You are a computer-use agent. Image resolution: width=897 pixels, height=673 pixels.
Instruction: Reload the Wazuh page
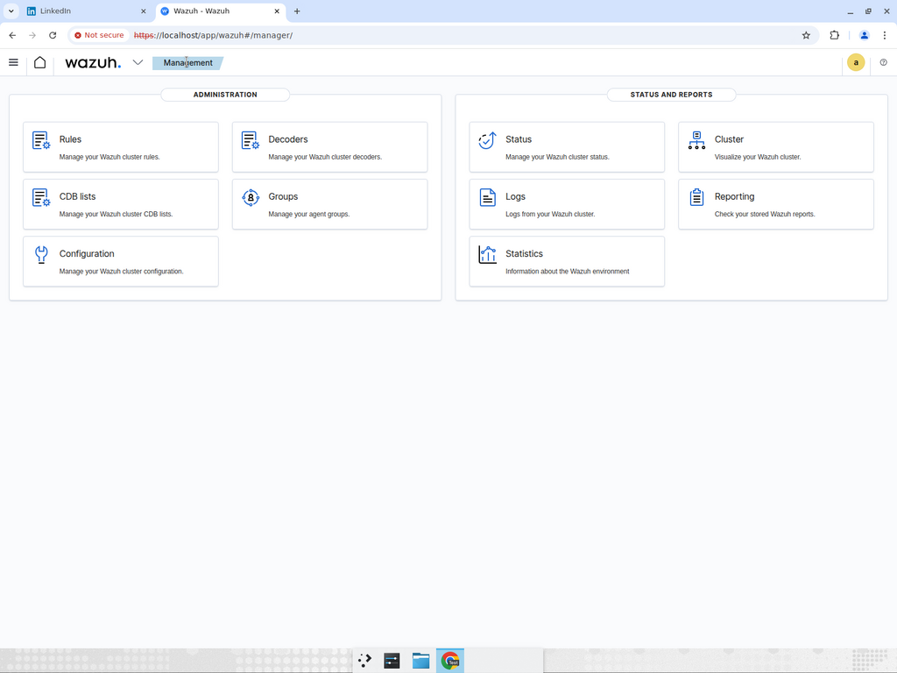(x=53, y=35)
